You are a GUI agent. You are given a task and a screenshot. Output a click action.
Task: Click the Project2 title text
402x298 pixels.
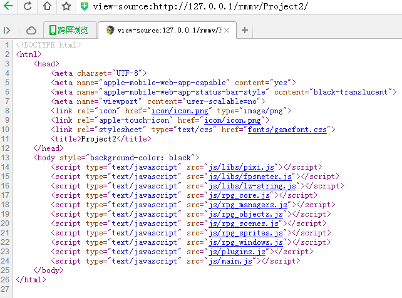tap(99, 139)
